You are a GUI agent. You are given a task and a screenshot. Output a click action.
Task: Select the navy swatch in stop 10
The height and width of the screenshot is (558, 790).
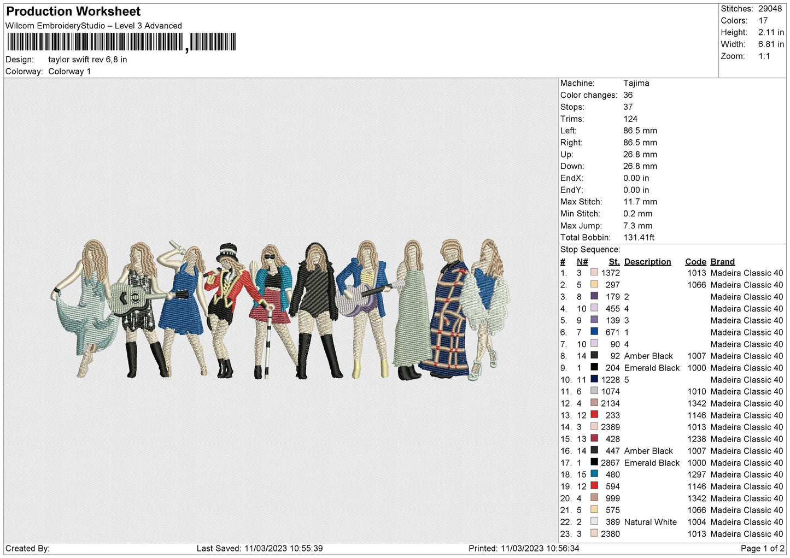click(x=594, y=379)
